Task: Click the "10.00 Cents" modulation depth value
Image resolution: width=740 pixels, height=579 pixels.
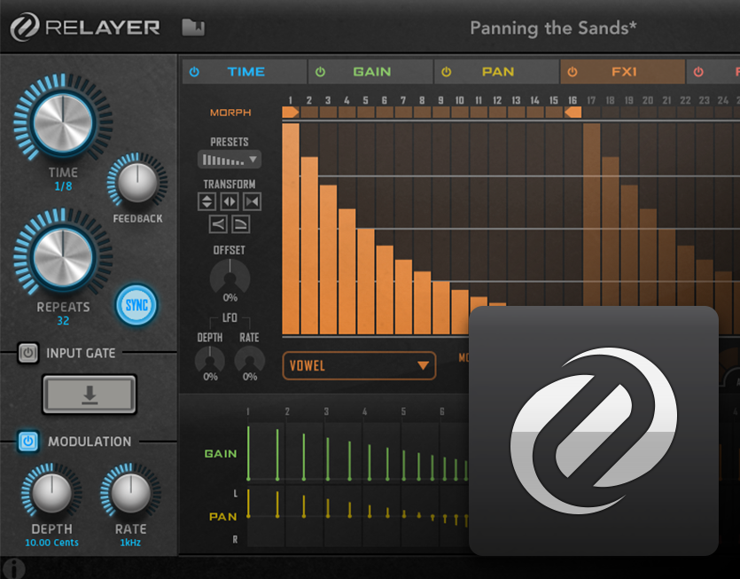Action: click(52, 543)
